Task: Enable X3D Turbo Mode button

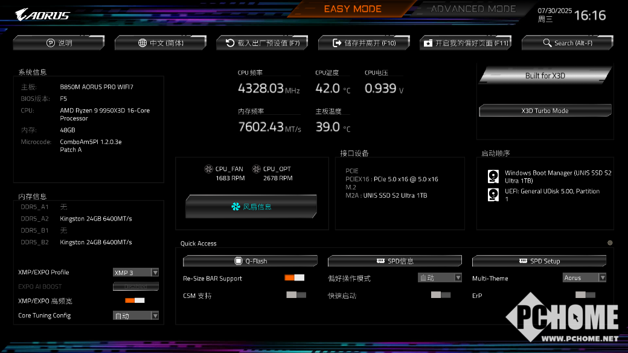Action: tap(545, 111)
